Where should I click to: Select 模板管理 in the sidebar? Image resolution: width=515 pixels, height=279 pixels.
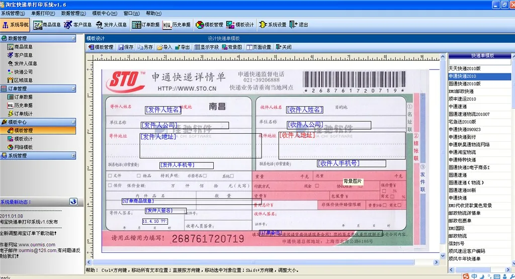point(38,130)
